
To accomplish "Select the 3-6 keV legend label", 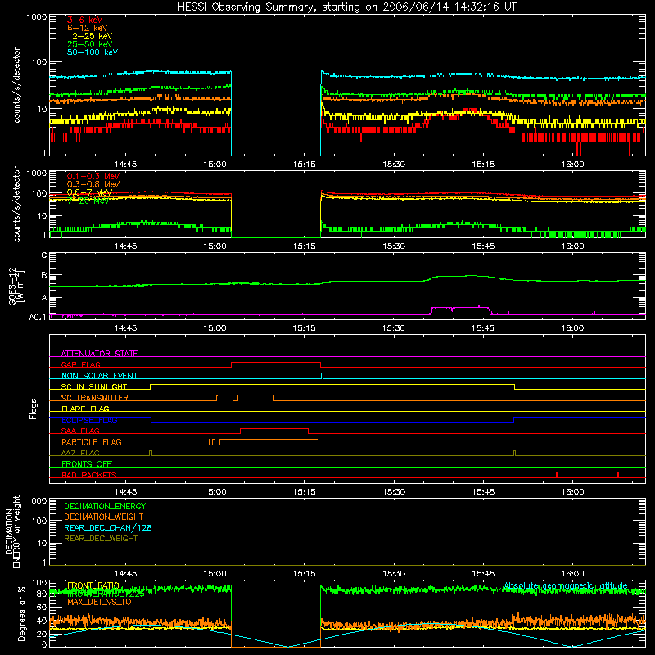I will click(85, 20).
